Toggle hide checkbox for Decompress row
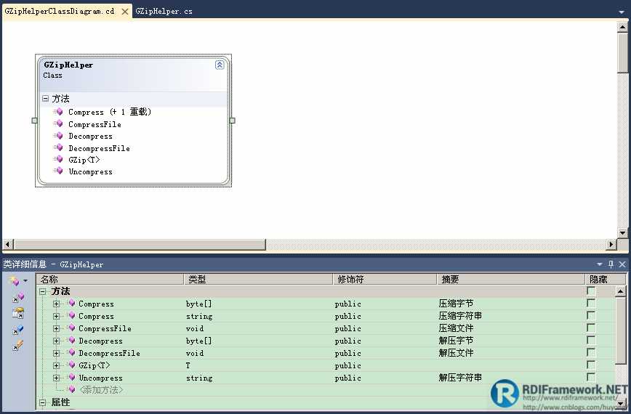This screenshot has height=414, width=631. click(591, 341)
